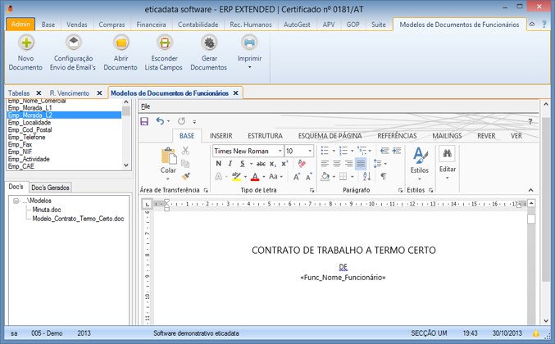This screenshot has height=344, width=555.
Task: Save document with the floppy disk icon
Action: (144, 121)
